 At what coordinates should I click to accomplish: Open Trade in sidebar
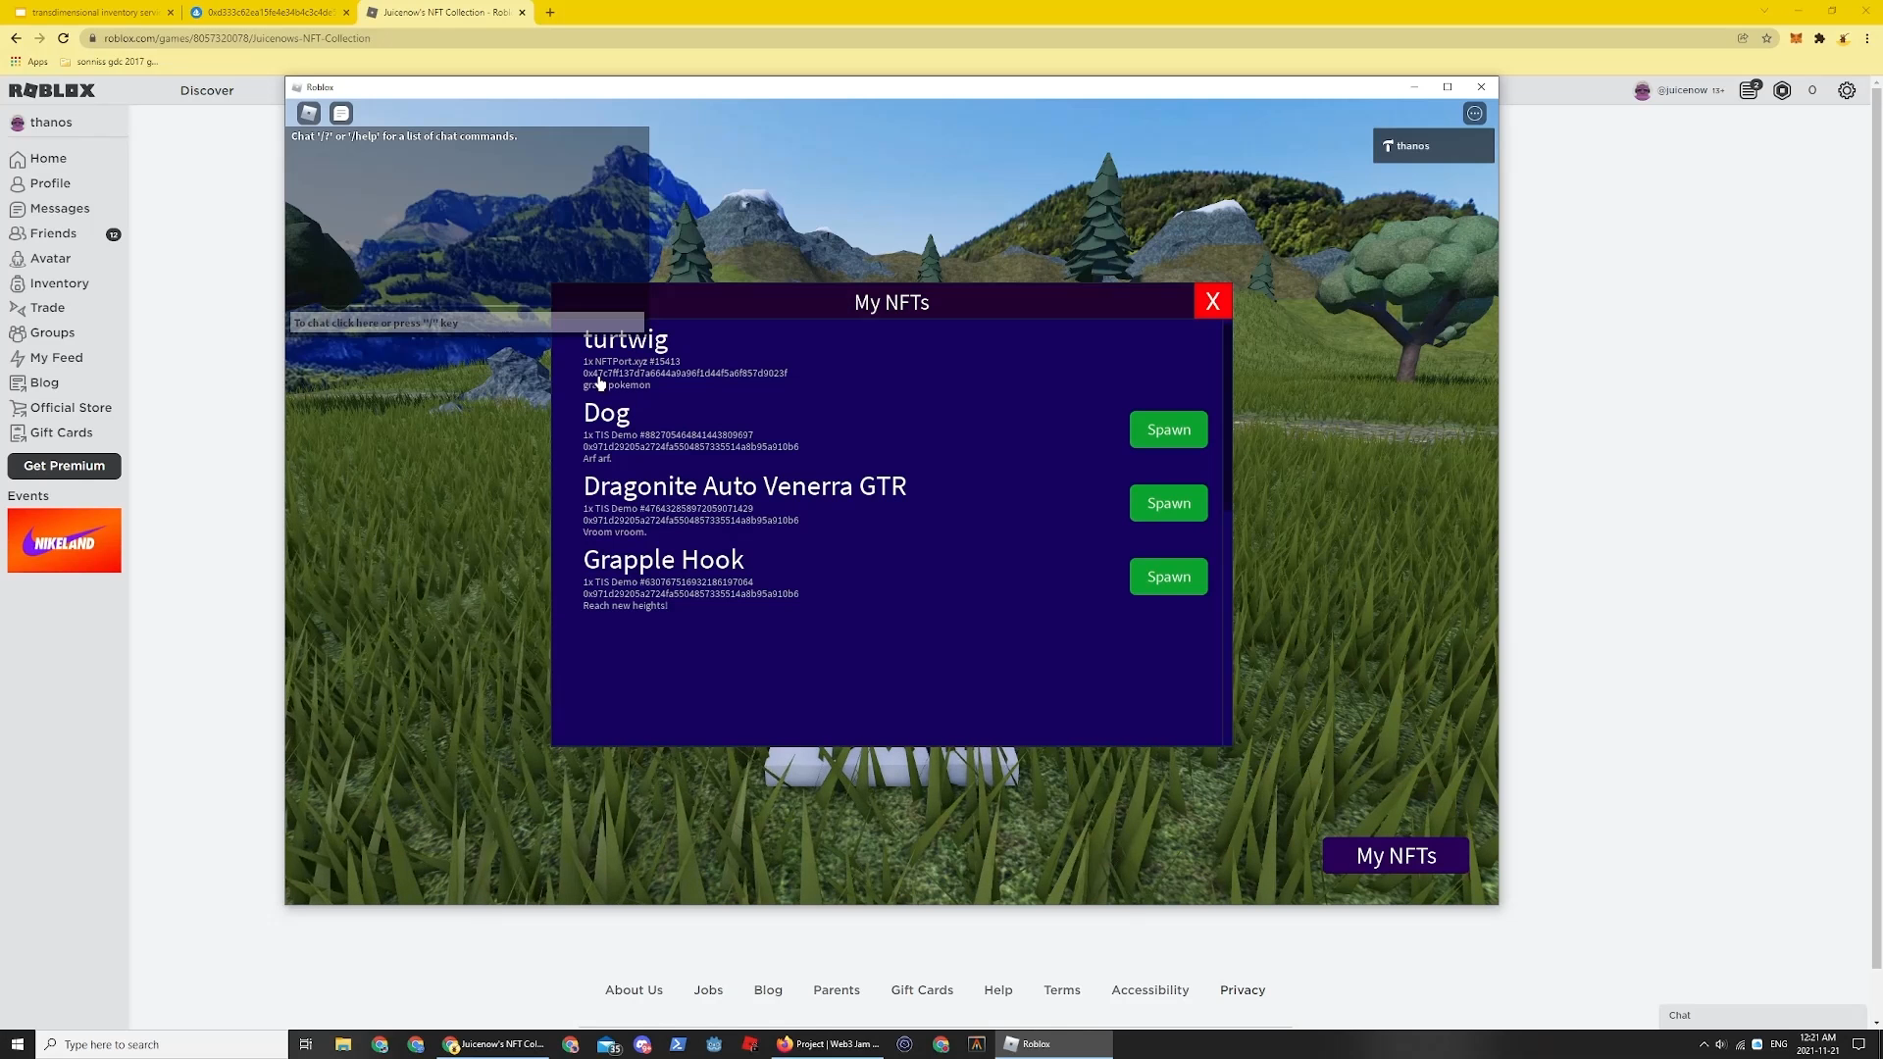[x=38, y=308]
